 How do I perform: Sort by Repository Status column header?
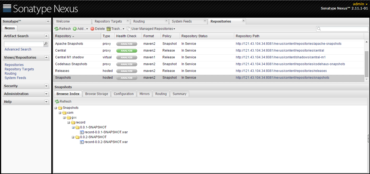pos(207,36)
